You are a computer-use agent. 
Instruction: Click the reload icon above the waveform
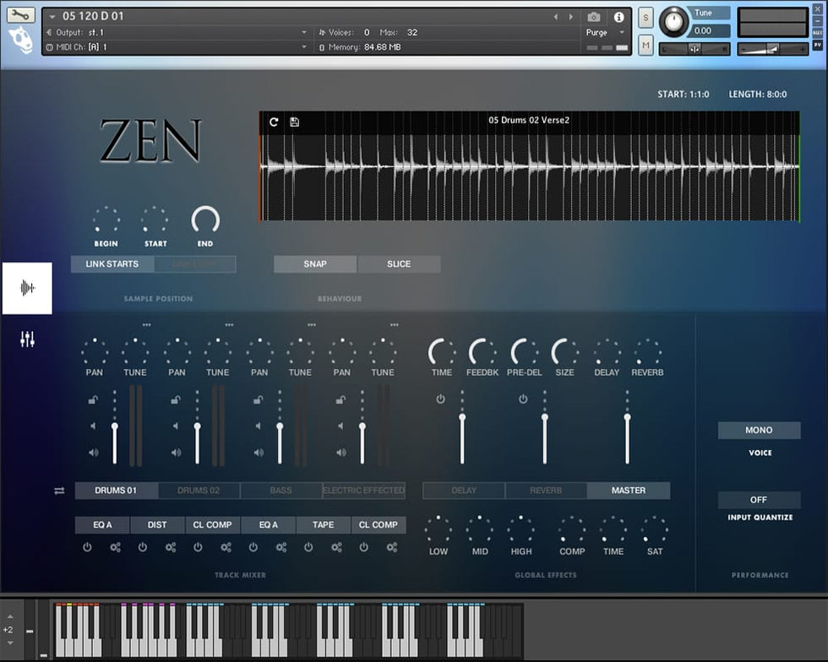click(274, 122)
